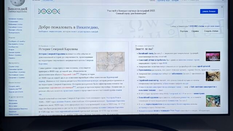Close the science photo contest banner

[222, 7]
